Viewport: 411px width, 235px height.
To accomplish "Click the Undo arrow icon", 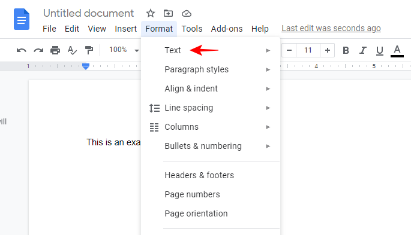I will pyautogui.click(x=22, y=50).
